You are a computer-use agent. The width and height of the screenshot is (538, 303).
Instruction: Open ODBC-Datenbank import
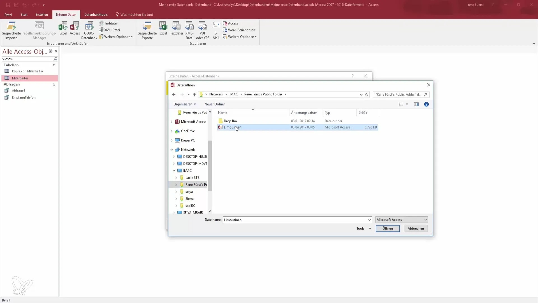(89, 30)
